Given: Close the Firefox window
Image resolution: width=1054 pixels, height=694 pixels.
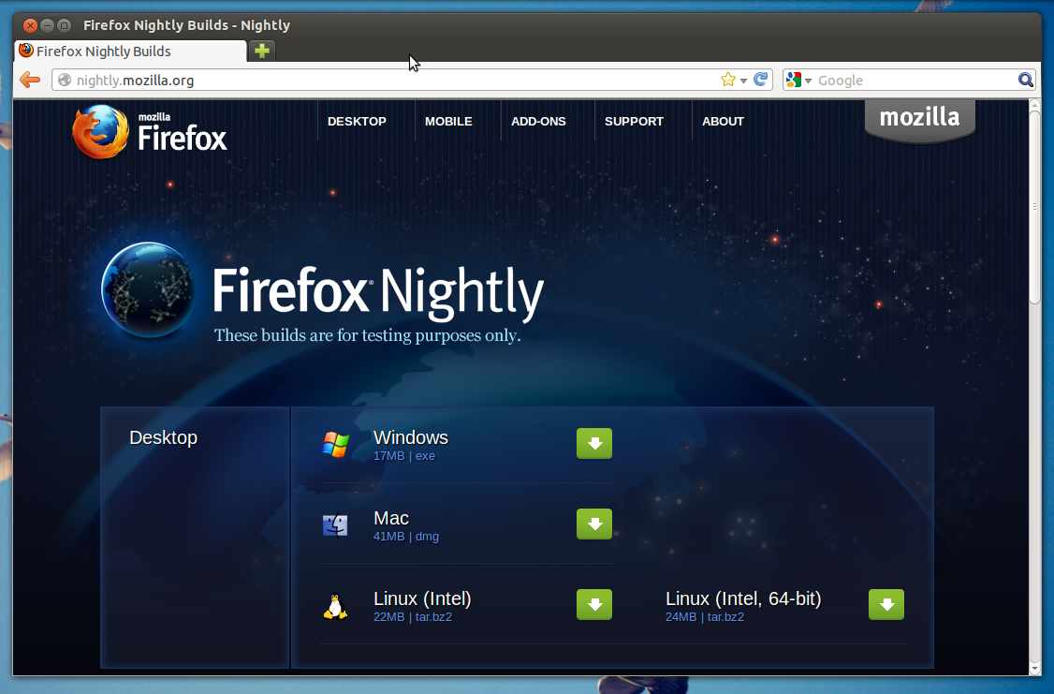Looking at the screenshot, I should pos(30,25).
